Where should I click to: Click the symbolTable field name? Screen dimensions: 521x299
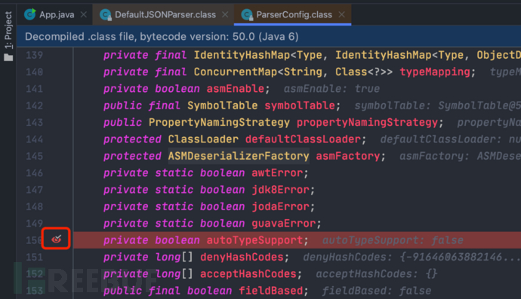(300, 105)
